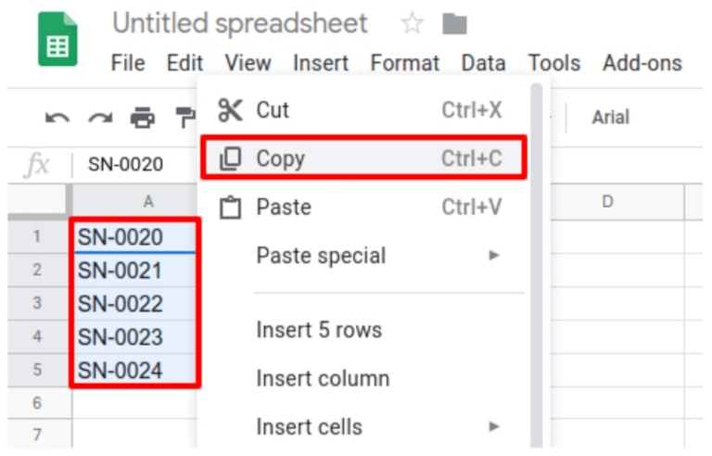Open the Arial font dropdown
This screenshot has height=456, width=712.
(610, 118)
